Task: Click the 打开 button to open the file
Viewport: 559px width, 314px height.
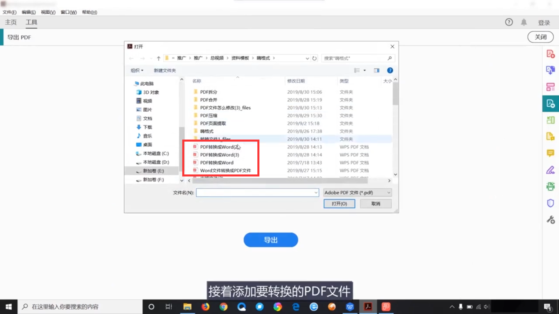Action: click(x=339, y=204)
